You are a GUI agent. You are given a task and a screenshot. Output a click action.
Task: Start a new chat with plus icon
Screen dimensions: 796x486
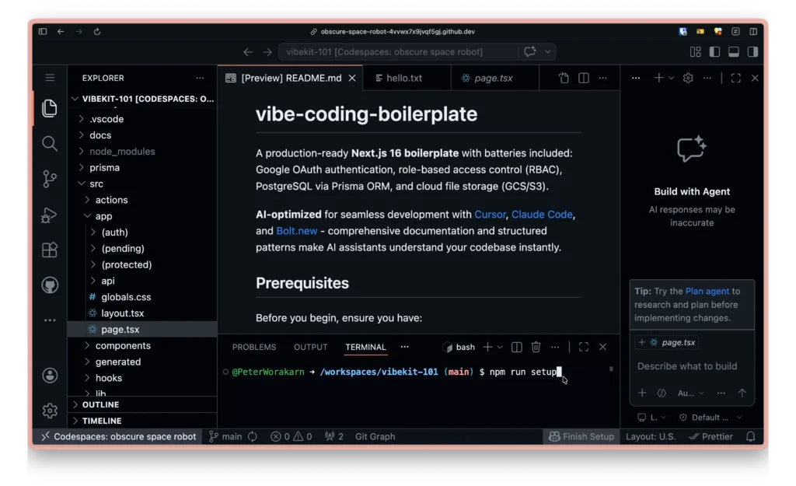point(658,78)
